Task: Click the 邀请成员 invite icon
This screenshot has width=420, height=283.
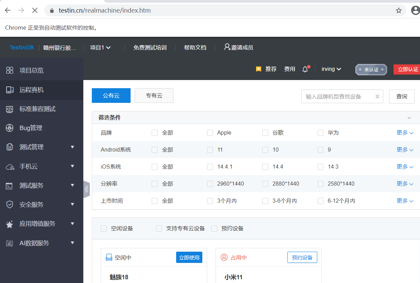Action: (x=227, y=47)
